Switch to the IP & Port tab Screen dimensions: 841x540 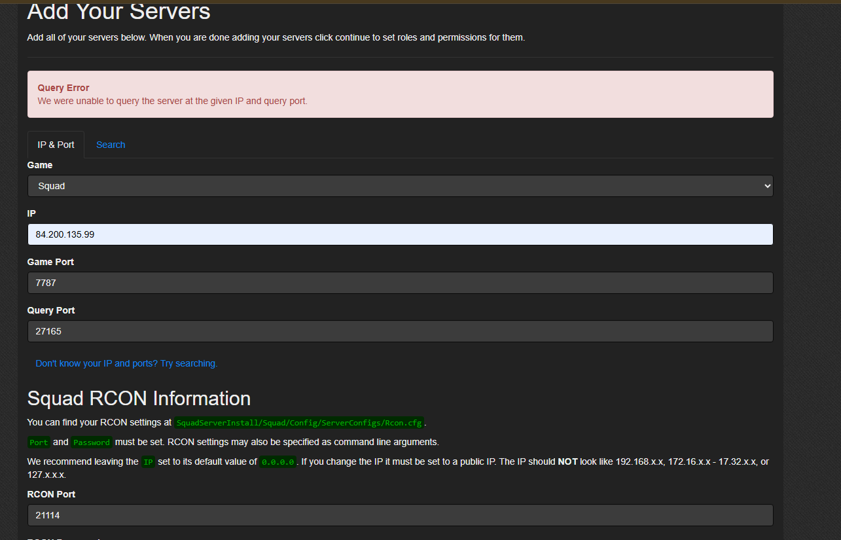point(56,145)
